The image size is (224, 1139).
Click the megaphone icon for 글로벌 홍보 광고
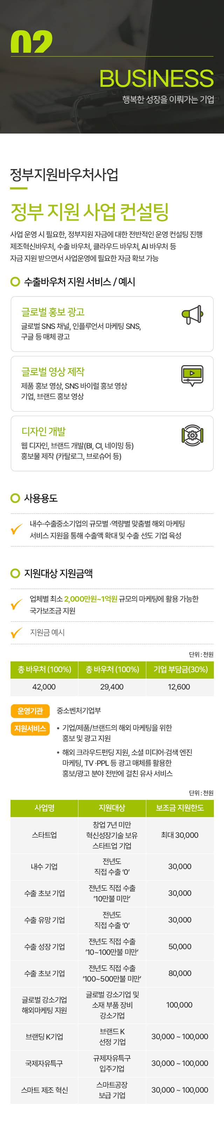(x=192, y=315)
